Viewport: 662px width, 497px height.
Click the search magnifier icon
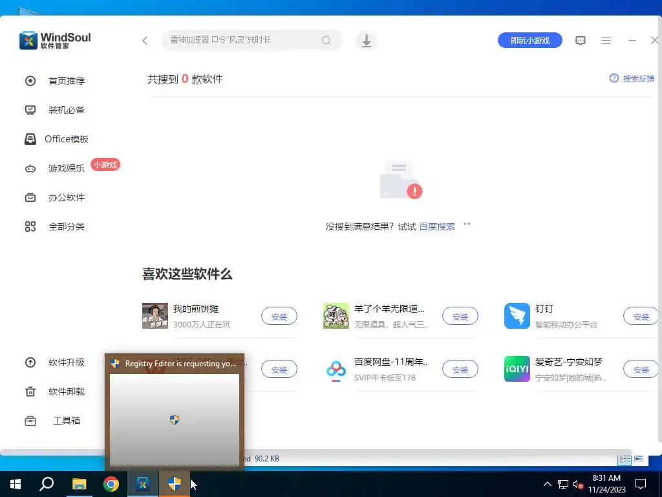point(326,40)
